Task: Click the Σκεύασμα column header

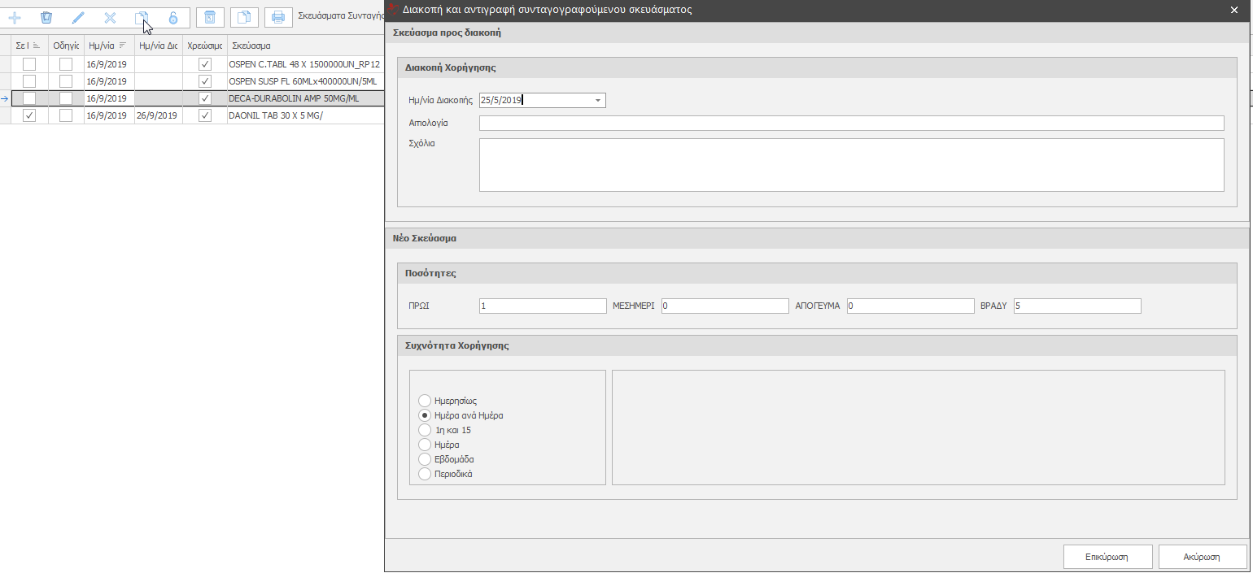Action: [251, 46]
